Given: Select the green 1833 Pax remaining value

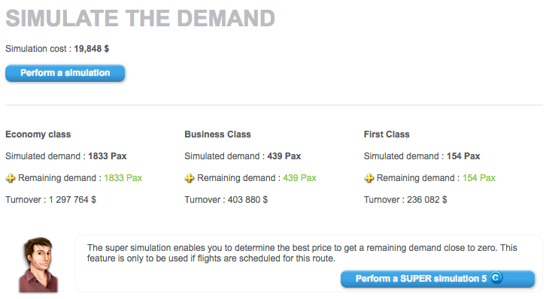Looking at the screenshot, I should 123,178.
